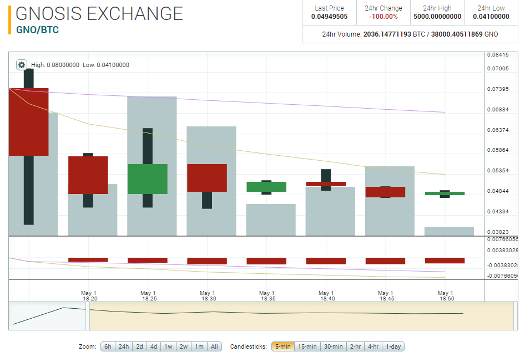This screenshot has height=352, width=525.
Task: Click the range selector left handle
Action: [87, 316]
